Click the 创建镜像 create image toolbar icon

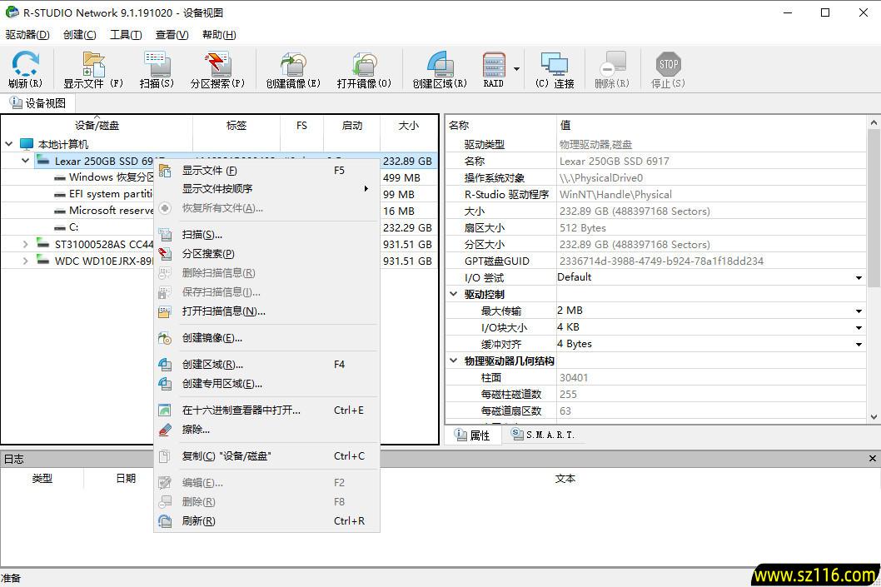pos(291,68)
